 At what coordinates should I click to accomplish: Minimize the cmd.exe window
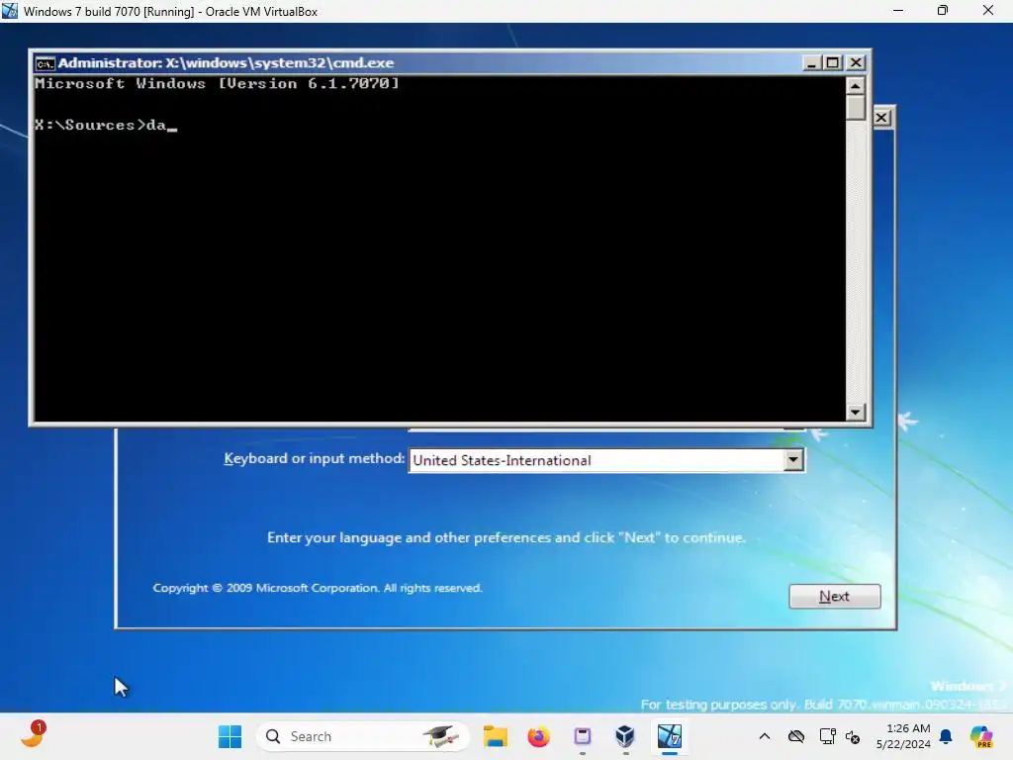(x=811, y=62)
